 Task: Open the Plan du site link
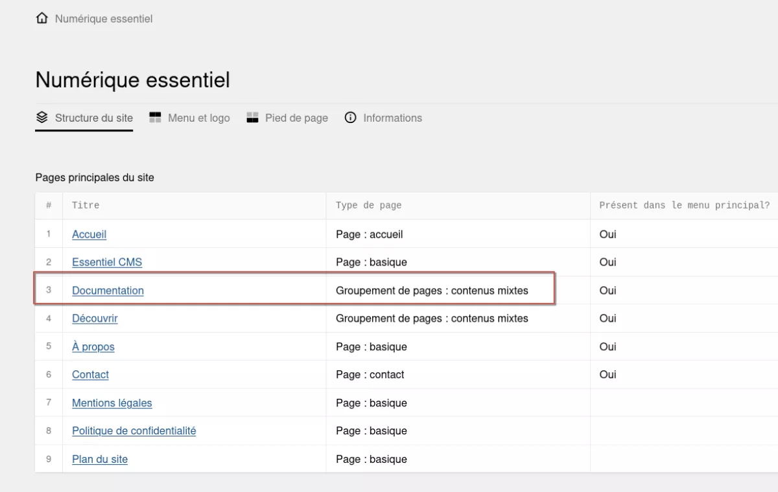pos(100,459)
